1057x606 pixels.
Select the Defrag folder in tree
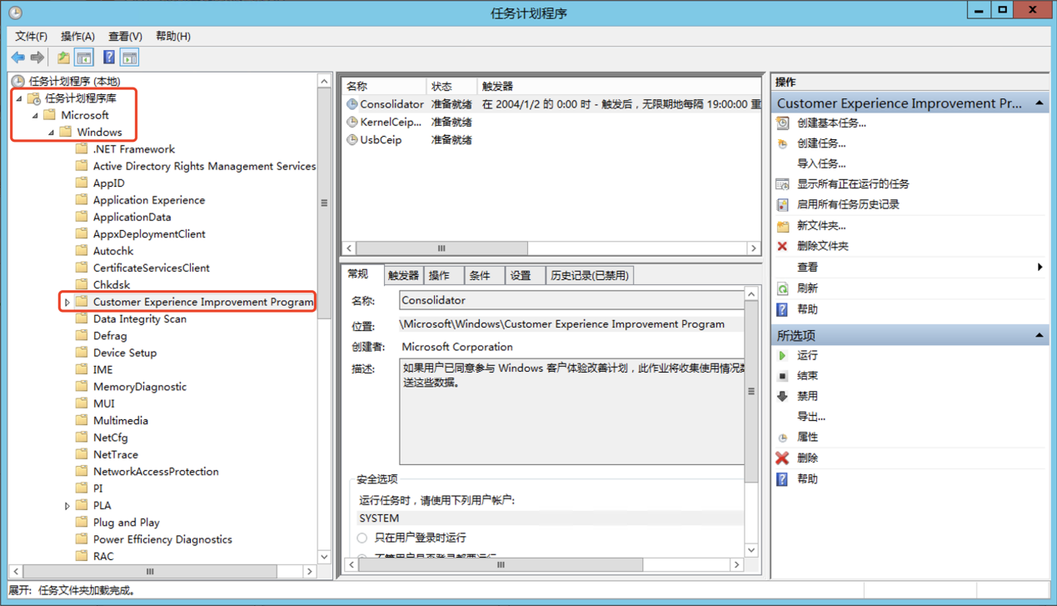click(110, 336)
